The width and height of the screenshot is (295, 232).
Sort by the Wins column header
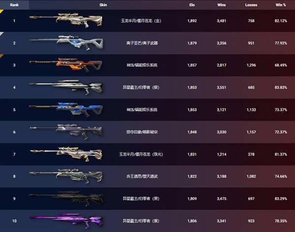pyautogui.click(x=221, y=5)
